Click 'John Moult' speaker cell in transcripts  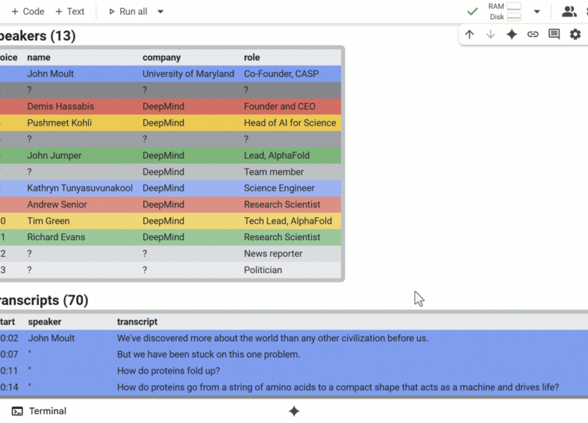[51, 339]
